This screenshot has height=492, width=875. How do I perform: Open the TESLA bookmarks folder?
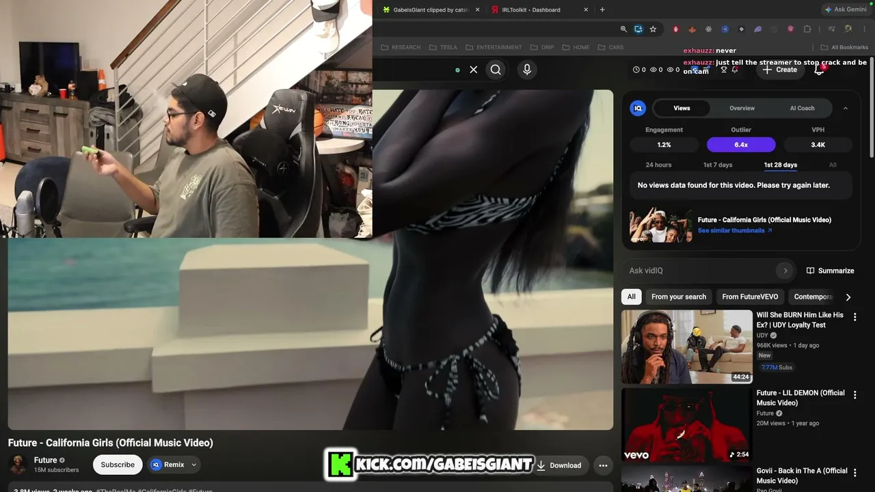pyautogui.click(x=443, y=47)
